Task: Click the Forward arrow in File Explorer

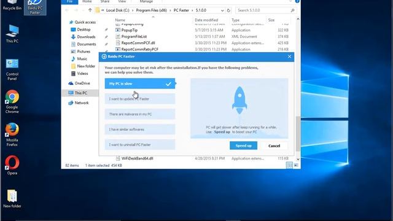Action: click(x=76, y=10)
